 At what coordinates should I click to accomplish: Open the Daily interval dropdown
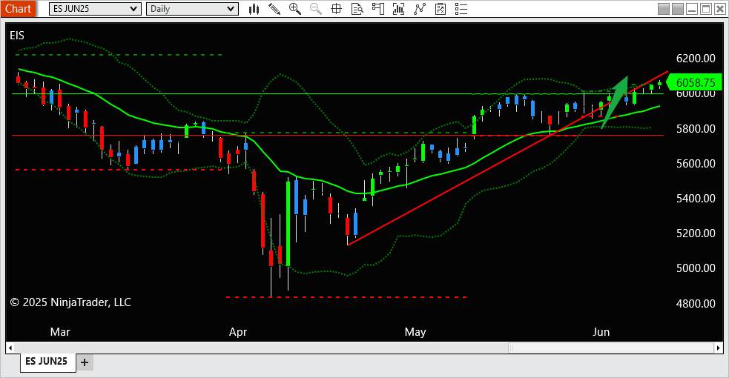coord(192,9)
